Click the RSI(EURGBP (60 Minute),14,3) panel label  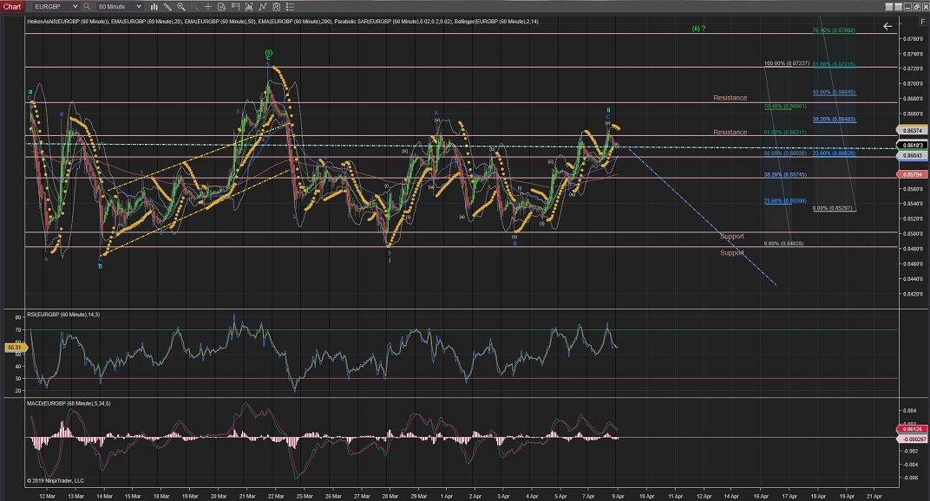click(63, 315)
